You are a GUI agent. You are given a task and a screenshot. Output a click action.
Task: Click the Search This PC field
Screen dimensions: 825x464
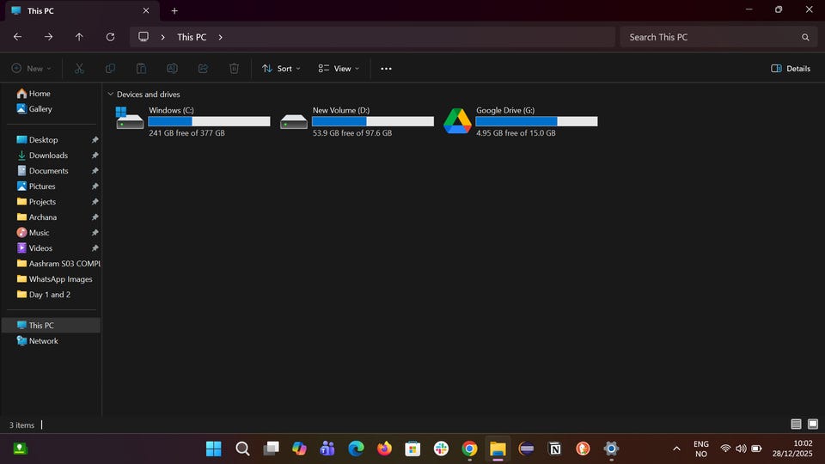click(x=718, y=37)
